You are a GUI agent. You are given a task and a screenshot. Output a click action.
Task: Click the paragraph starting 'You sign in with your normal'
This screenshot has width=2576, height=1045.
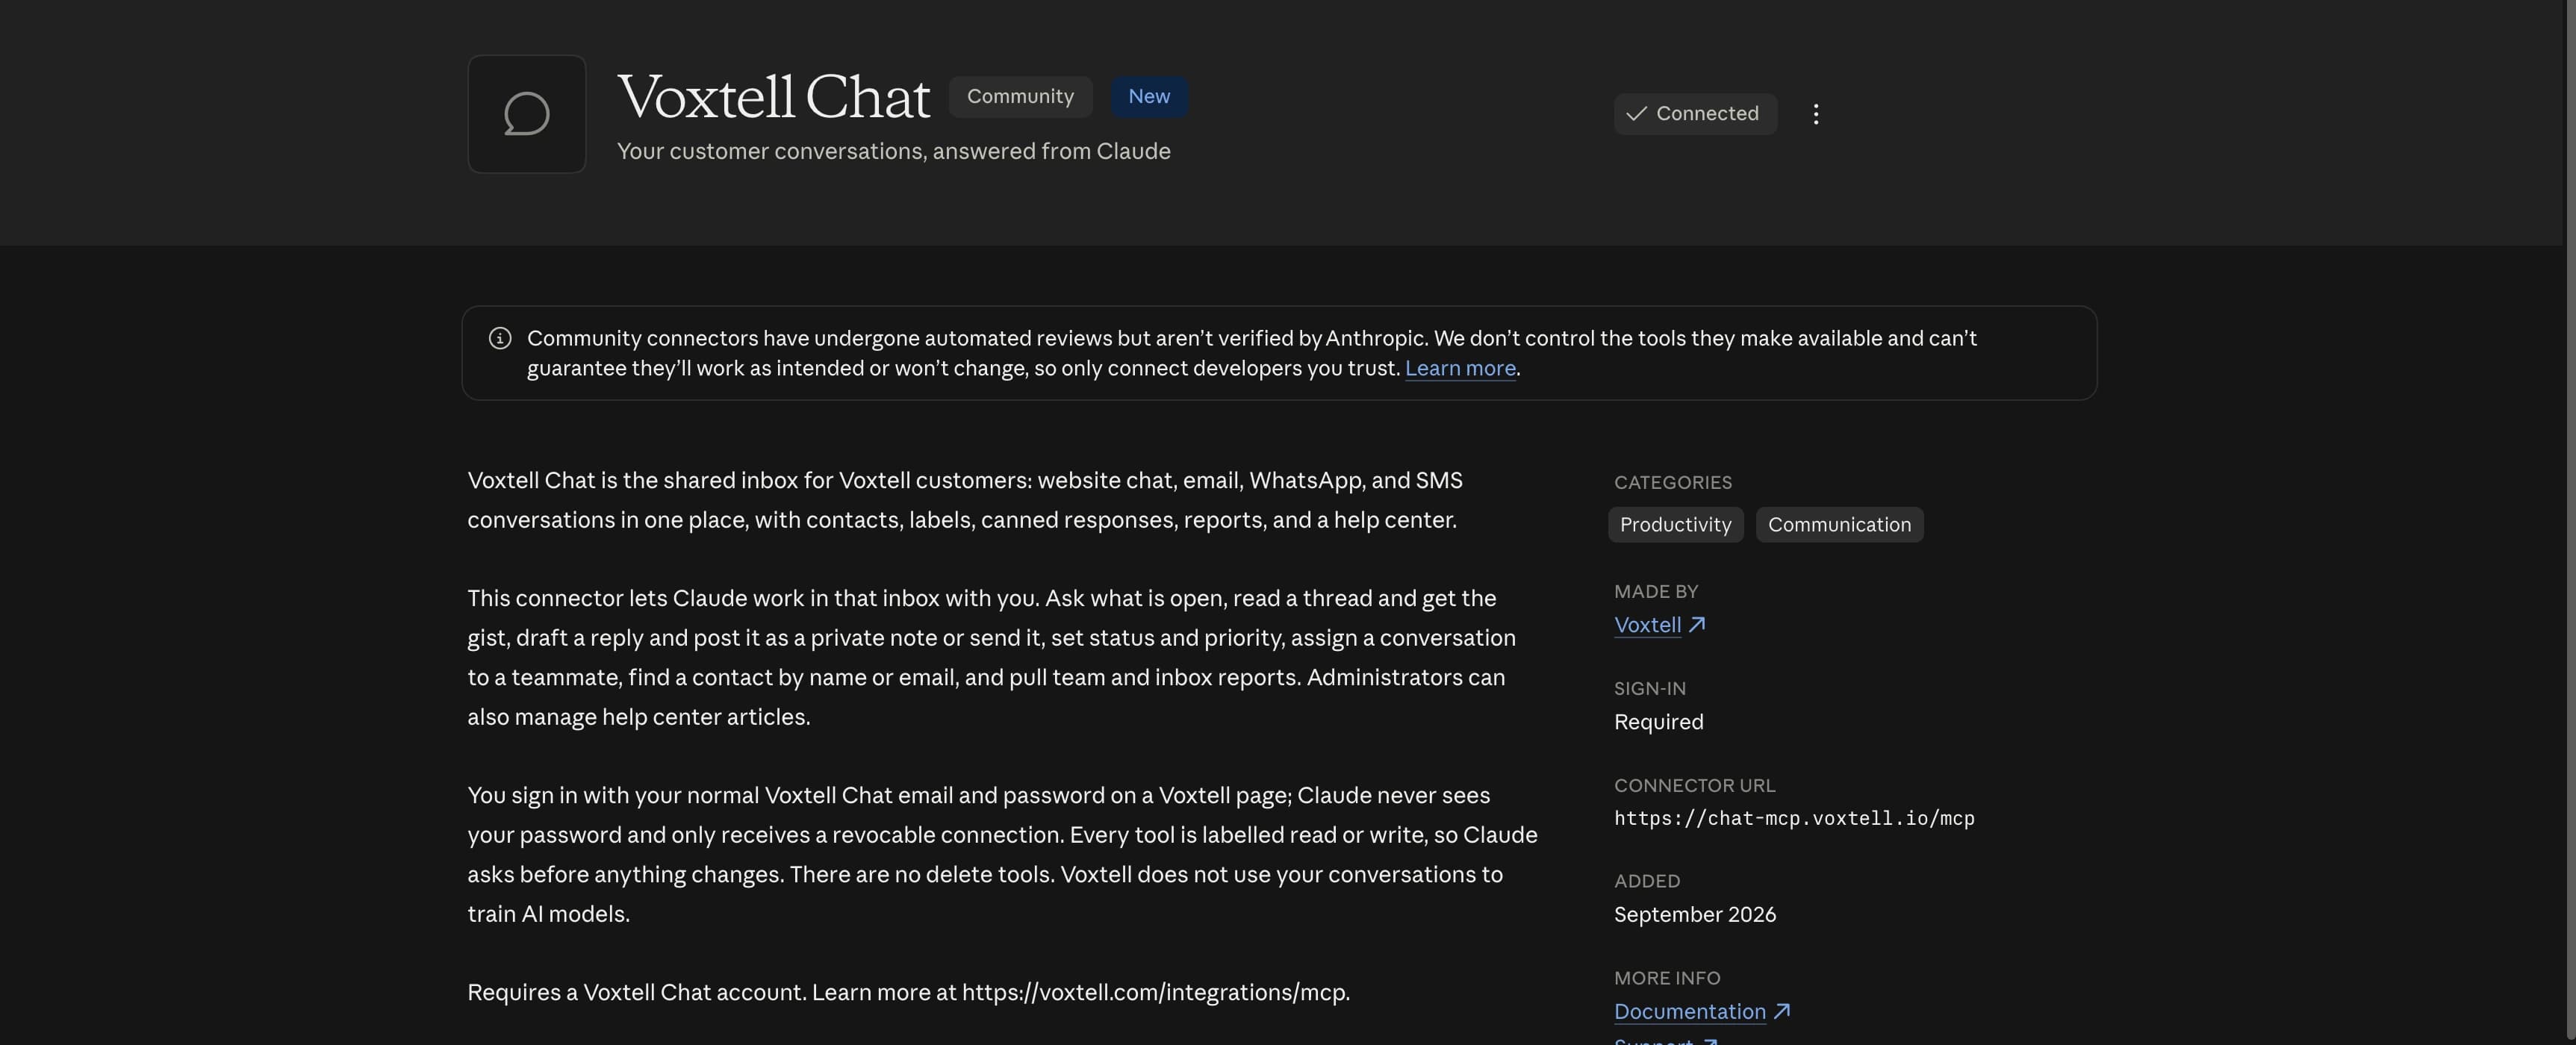point(1002,854)
